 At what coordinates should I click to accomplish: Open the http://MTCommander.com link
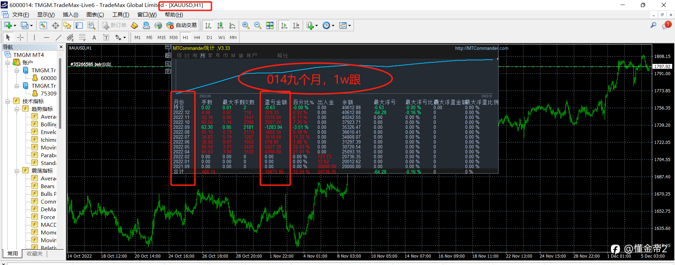[482, 48]
